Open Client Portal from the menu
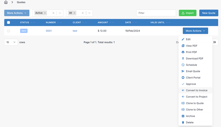The width and height of the screenshot is (221, 127). (x=195, y=78)
